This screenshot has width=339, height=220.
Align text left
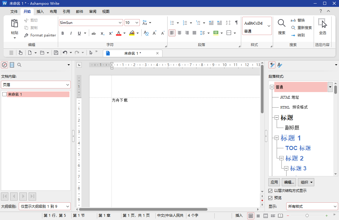172,33
